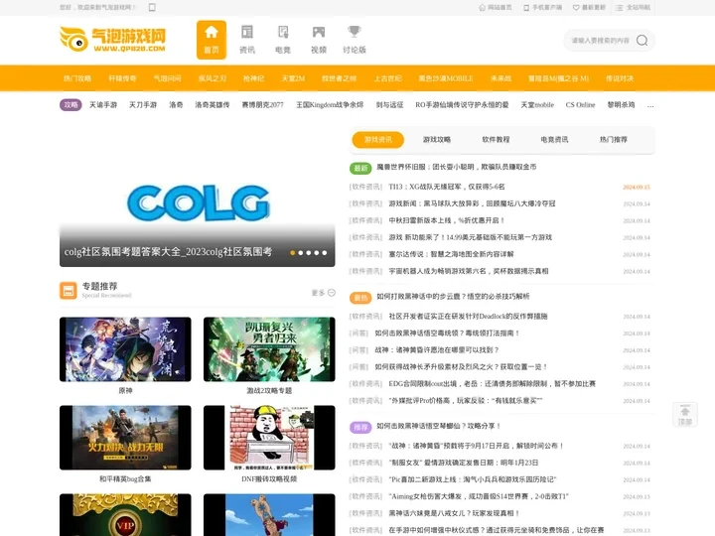This screenshot has width=715, height=536.
Task: Click the magnifier search icon
Action: point(643,41)
